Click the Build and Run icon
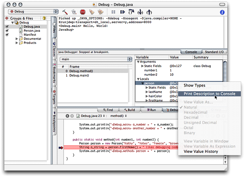The width and height of the screenshot is (244, 178). (74, 12)
